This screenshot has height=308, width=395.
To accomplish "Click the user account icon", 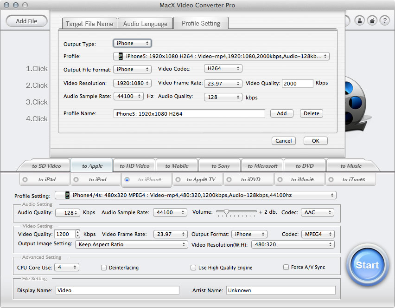I will point(359,21).
